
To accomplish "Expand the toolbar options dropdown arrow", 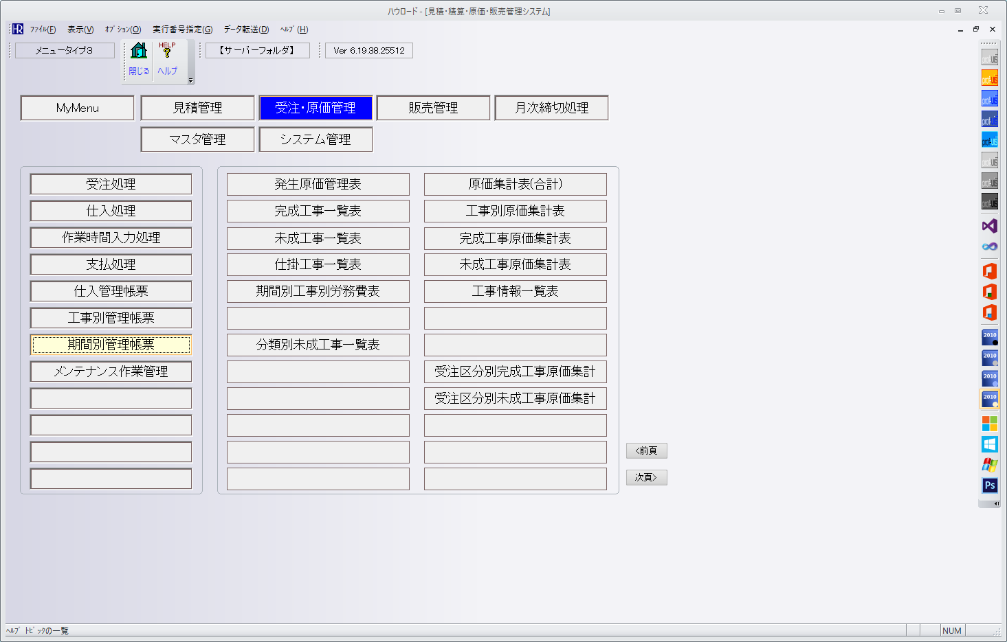I will click(x=190, y=80).
